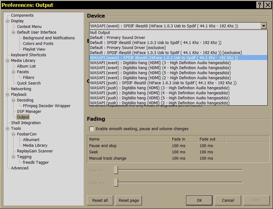Click the Apply button

click(256, 200)
